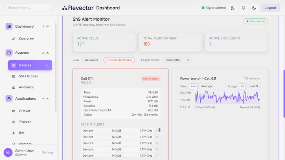Open SSH Access menu item
Image resolution: width=285 pixels, height=160 pixels.
coord(28,76)
